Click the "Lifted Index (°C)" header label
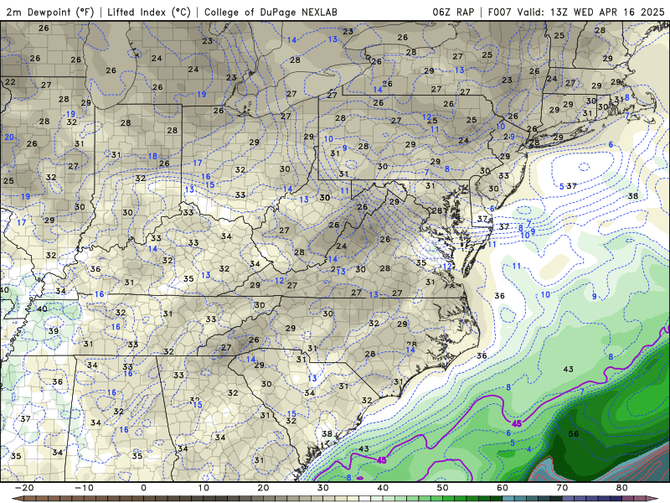 (x=149, y=12)
